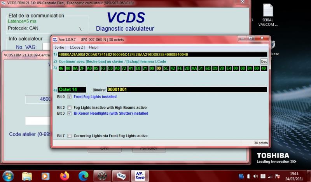The width and height of the screenshot is (311, 182).
Task: Open the LCode 2 menu
Action: coord(76,47)
